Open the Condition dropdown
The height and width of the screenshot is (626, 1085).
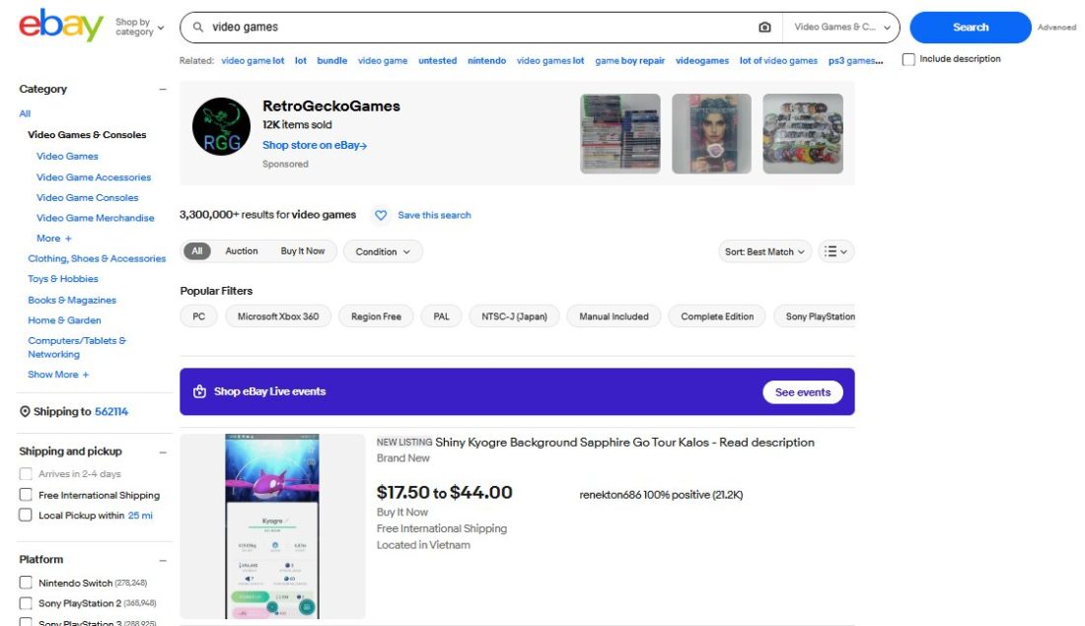click(383, 251)
